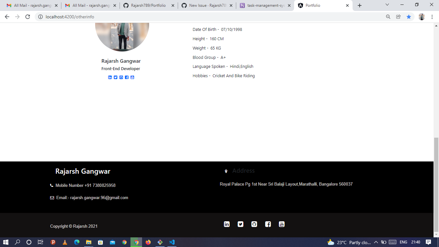Switch to the New Issue tab
Viewport: 439px width, 247px height.
point(206,5)
